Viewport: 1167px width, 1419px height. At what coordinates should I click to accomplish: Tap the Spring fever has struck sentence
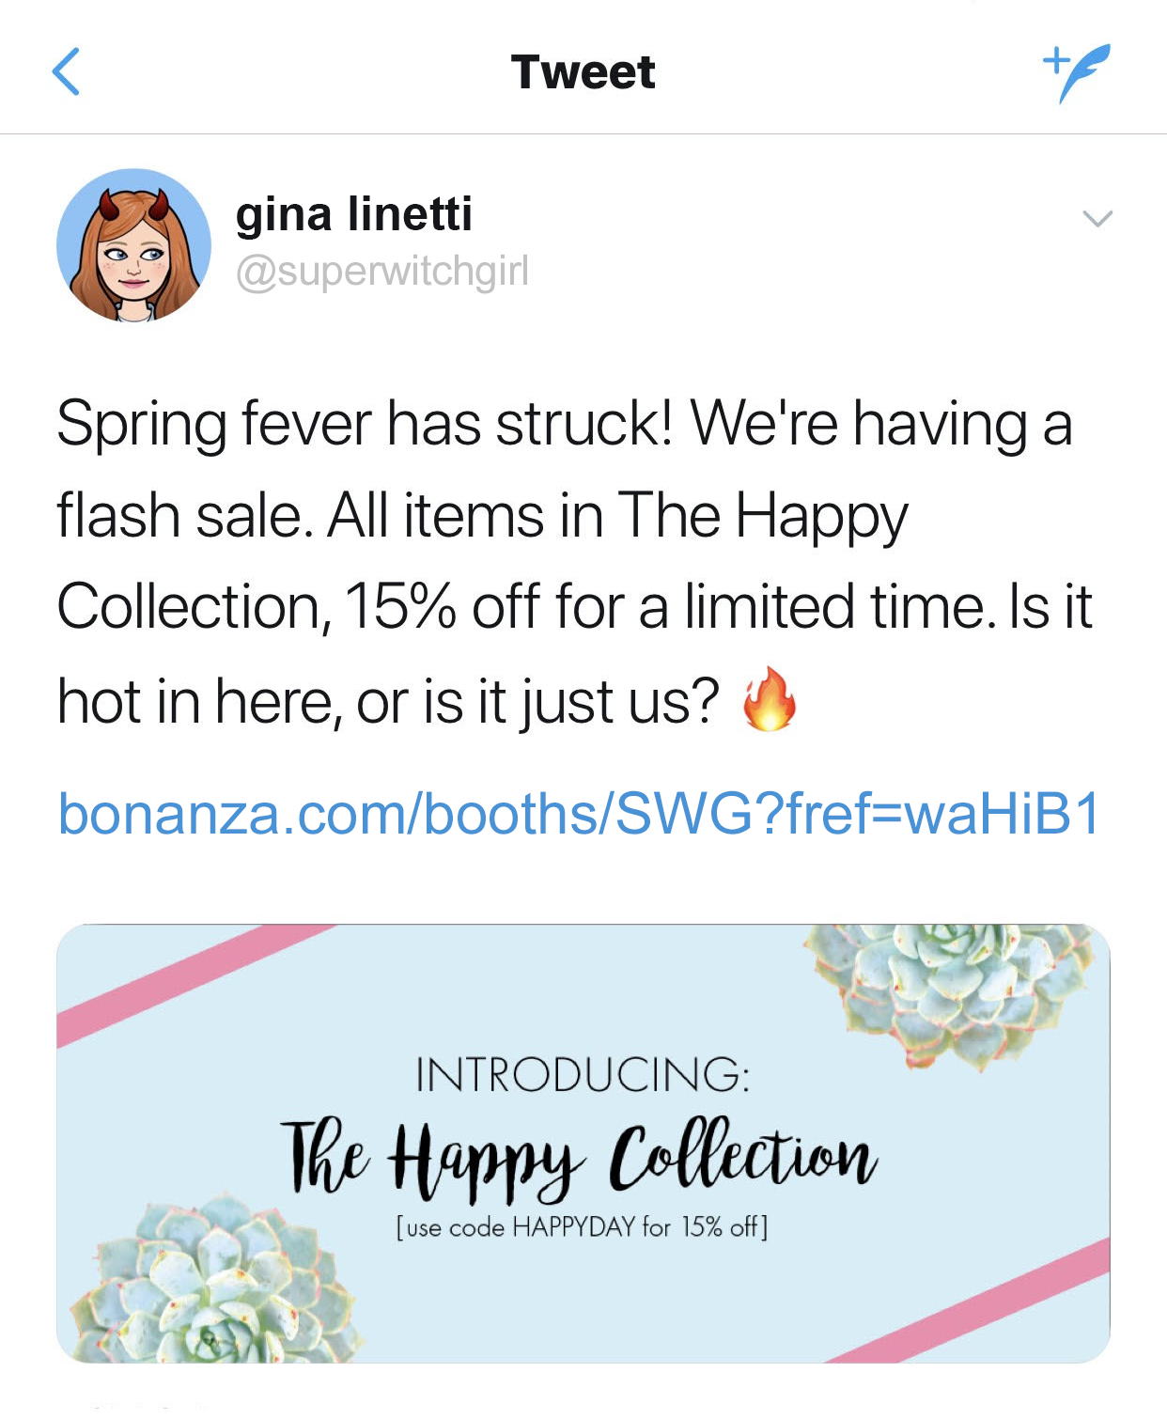click(x=365, y=424)
